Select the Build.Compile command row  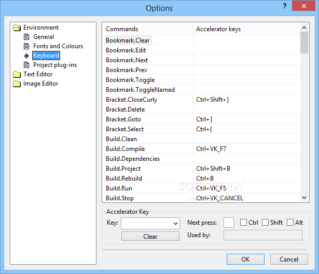201,149
